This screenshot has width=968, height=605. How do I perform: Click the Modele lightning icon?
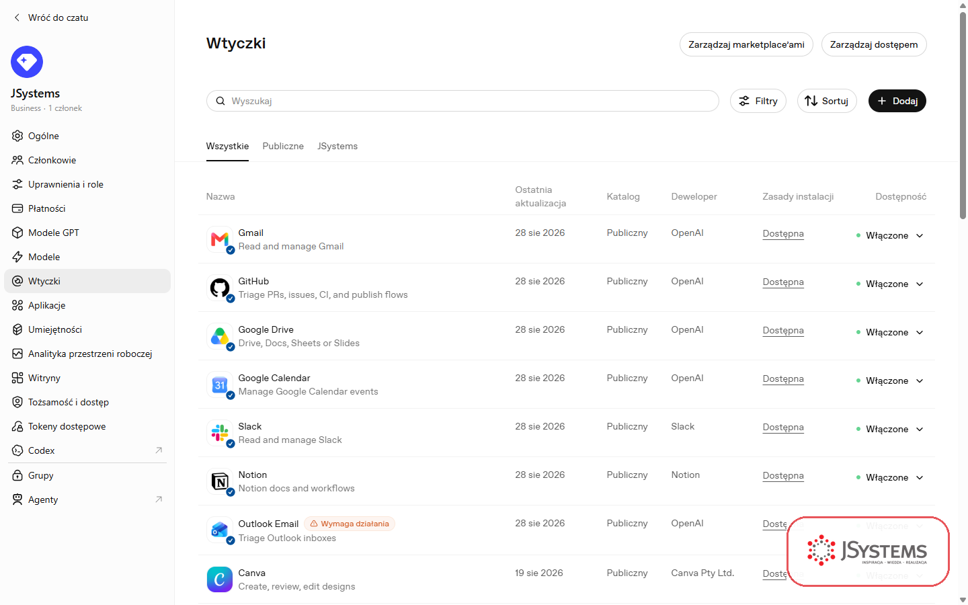pyautogui.click(x=17, y=257)
